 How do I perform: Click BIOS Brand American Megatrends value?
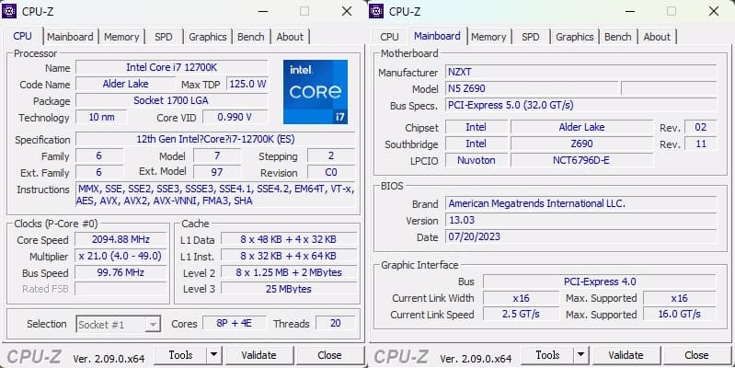580,203
